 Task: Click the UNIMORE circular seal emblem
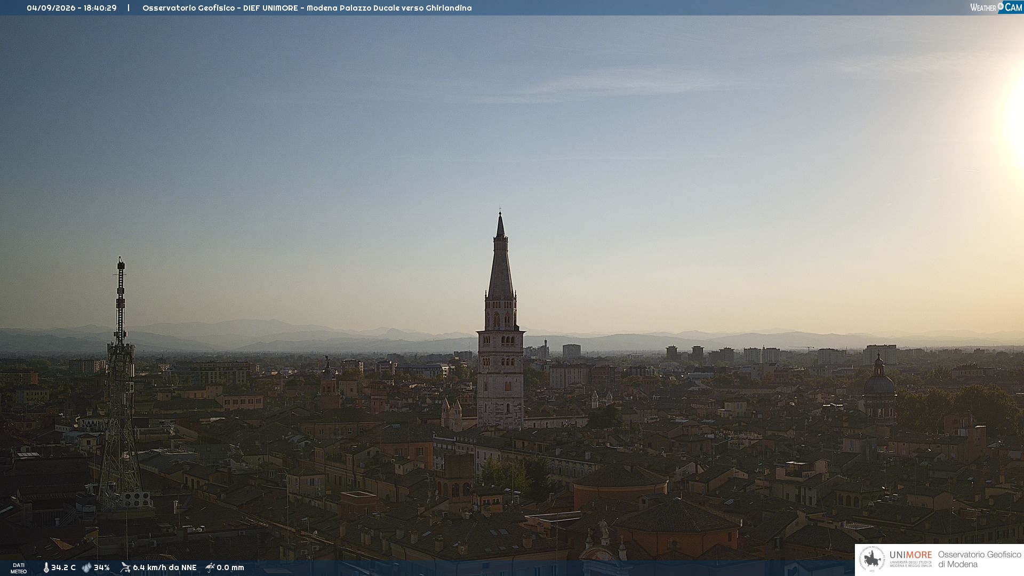(x=872, y=559)
